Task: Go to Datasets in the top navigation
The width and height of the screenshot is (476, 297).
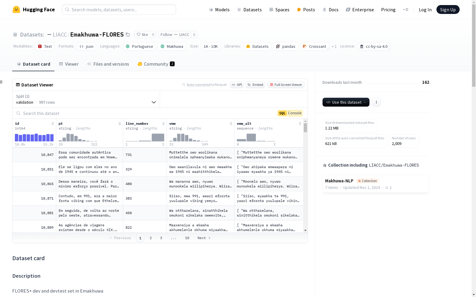Action: (249, 10)
